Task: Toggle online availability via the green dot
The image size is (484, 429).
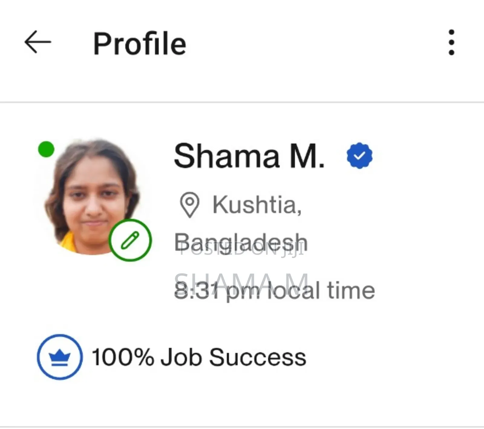Action: point(46,148)
